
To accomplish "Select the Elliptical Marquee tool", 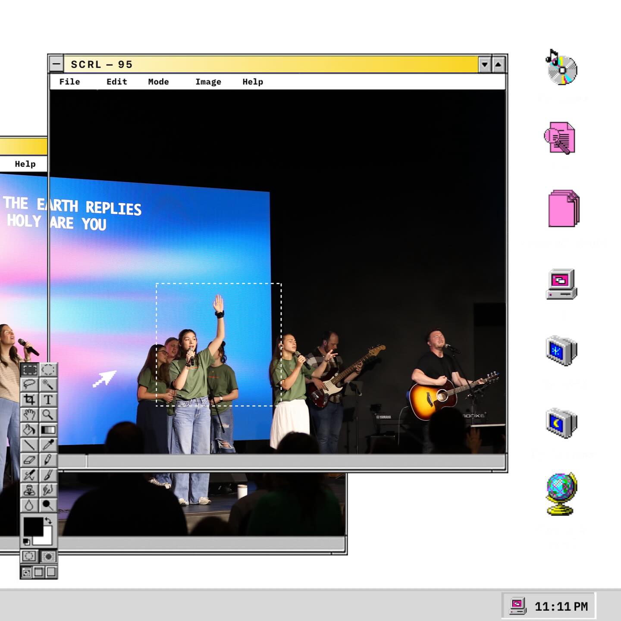I will (48, 370).
